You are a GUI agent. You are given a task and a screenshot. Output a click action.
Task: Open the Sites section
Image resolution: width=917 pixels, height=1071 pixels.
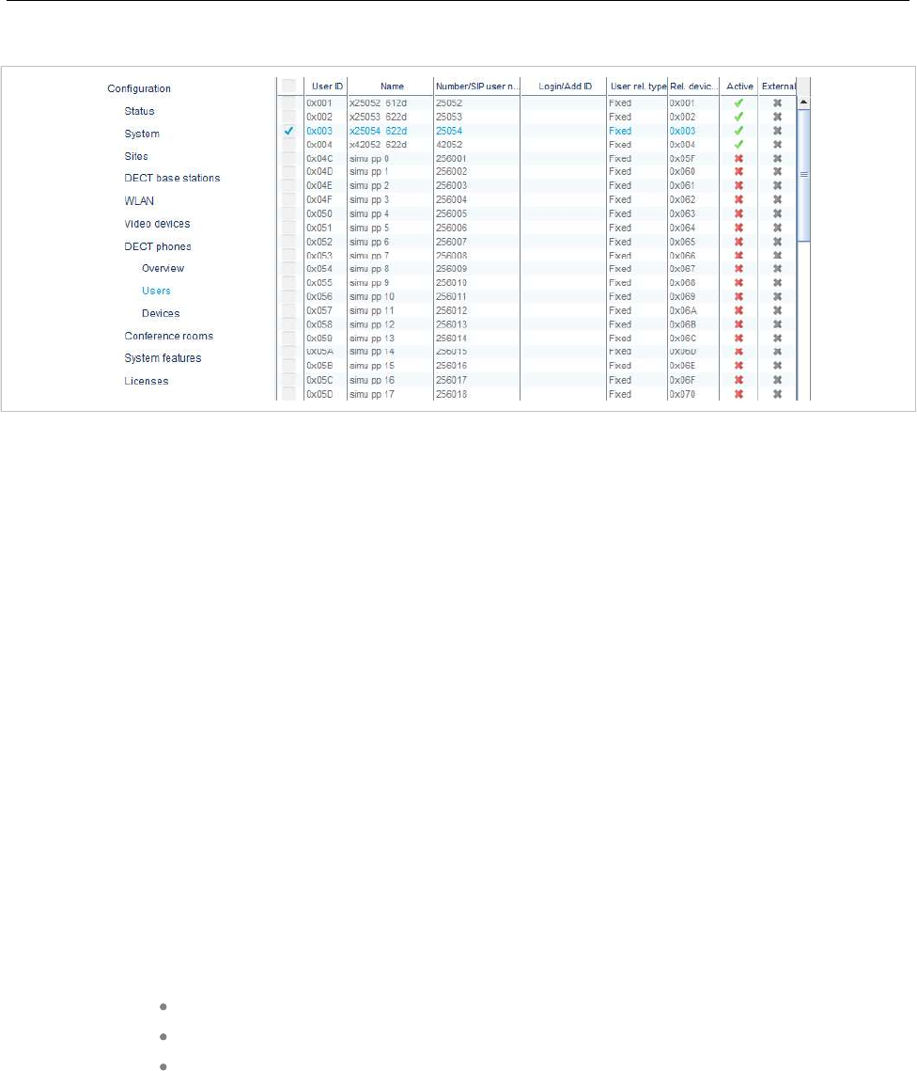click(136, 156)
